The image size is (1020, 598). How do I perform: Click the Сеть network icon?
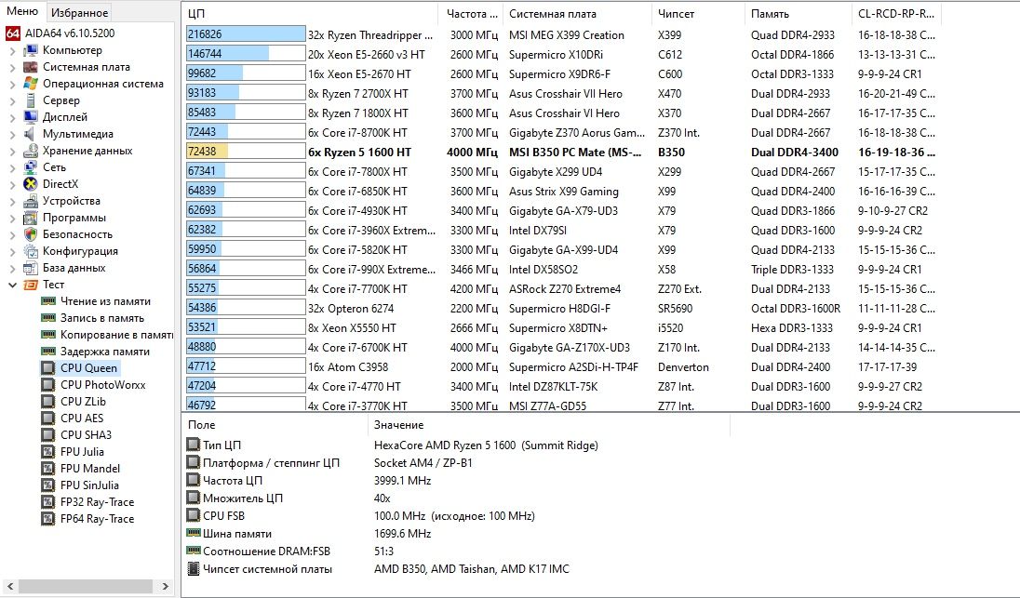coord(31,167)
